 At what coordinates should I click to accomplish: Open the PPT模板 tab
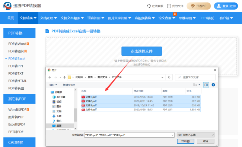(x=207, y=18)
